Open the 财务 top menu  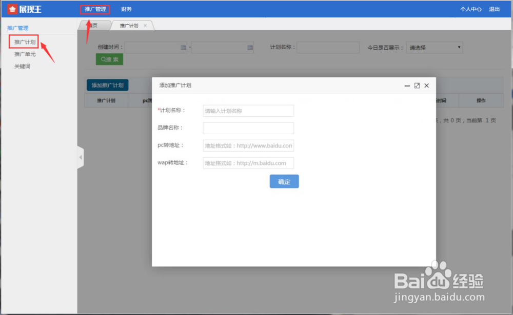coord(126,9)
